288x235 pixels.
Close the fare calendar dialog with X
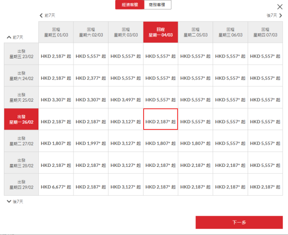click(x=280, y=7)
